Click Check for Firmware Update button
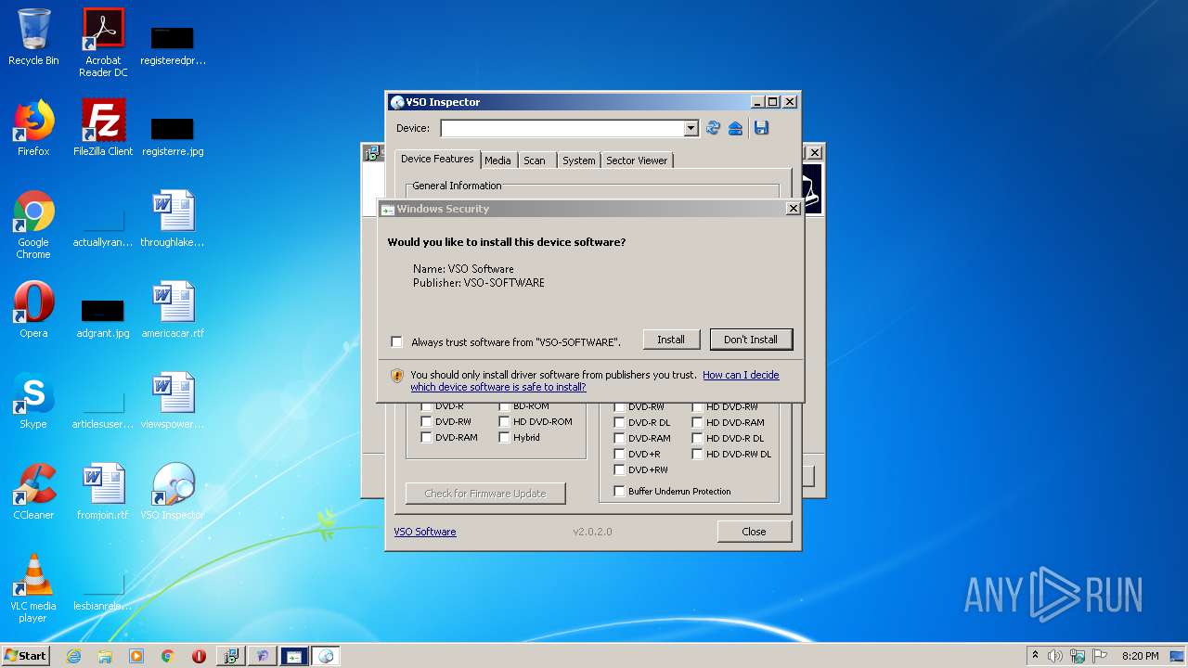The width and height of the screenshot is (1188, 668). [x=485, y=494]
